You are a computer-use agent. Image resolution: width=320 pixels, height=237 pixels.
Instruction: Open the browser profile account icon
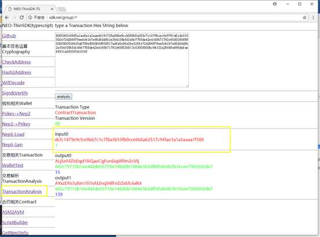[x=275, y=4]
